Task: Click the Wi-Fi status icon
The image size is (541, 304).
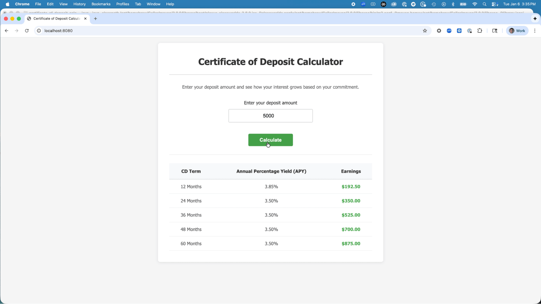Action: click(475, 4)
